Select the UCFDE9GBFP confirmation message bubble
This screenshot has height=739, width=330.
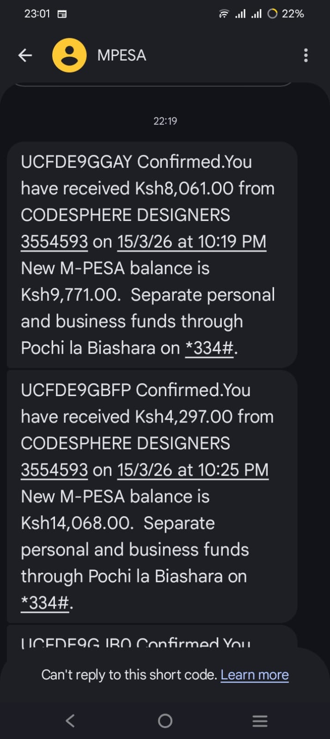pyautogui.click(x=152, y=496)
